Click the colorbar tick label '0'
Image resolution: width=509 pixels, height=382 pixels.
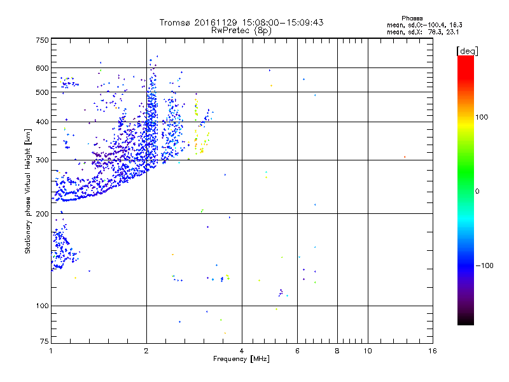tap(477, 192)
